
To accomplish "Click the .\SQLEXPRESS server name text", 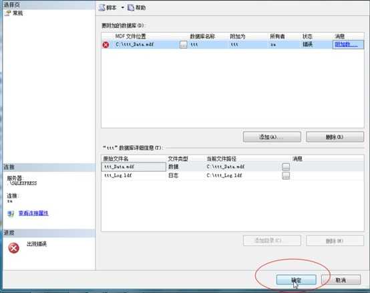I will 23,183.
